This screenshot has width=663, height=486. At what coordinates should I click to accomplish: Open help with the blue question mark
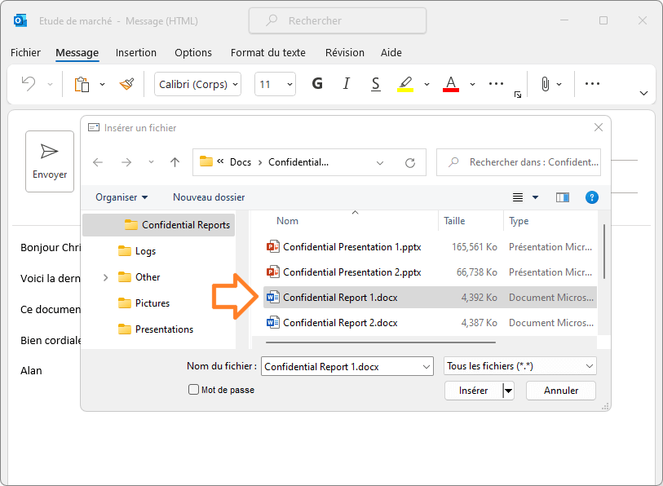tap(591, 197)
